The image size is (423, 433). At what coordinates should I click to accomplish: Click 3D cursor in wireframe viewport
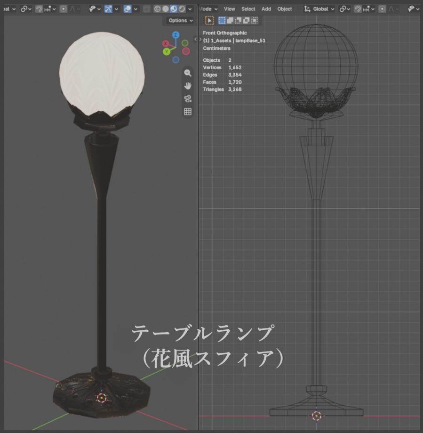(316, 416)
